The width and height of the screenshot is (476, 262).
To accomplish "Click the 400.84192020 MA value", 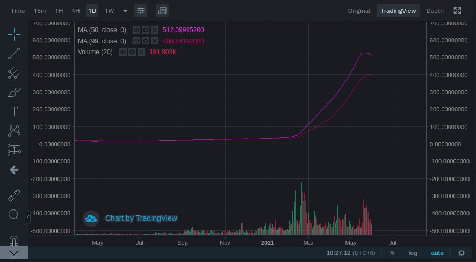I will pyautogui.click(x=183, y=41).
